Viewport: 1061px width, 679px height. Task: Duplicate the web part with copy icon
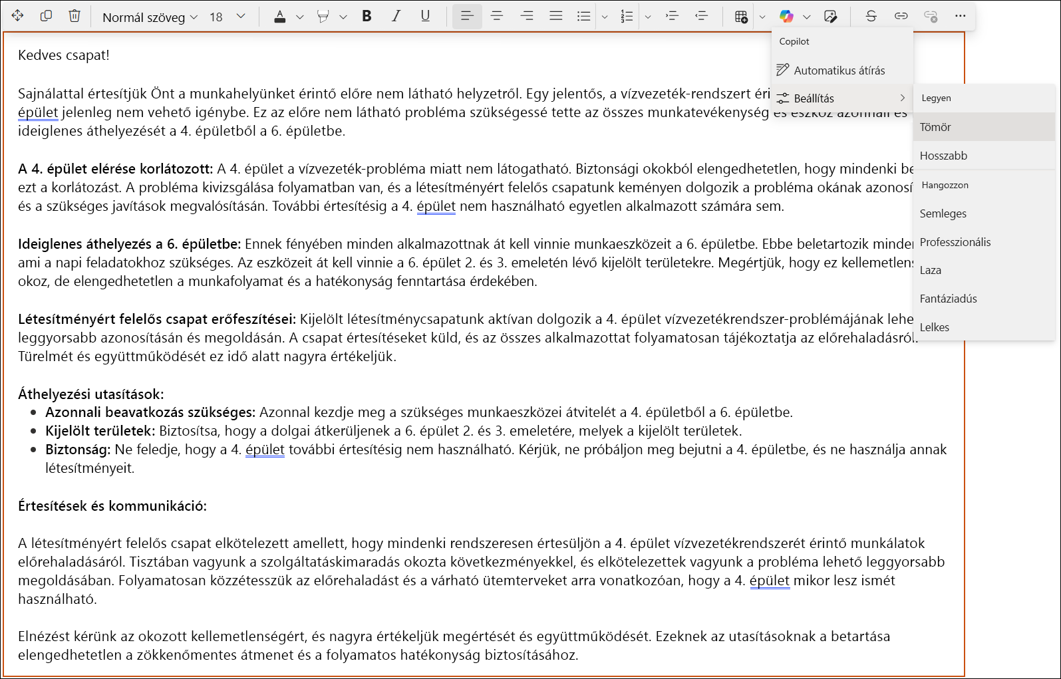click(x=46, y=16)
